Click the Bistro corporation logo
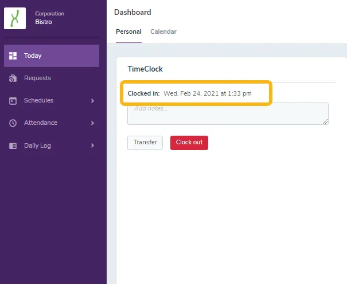The image size is (347, 284). point(15,18)
